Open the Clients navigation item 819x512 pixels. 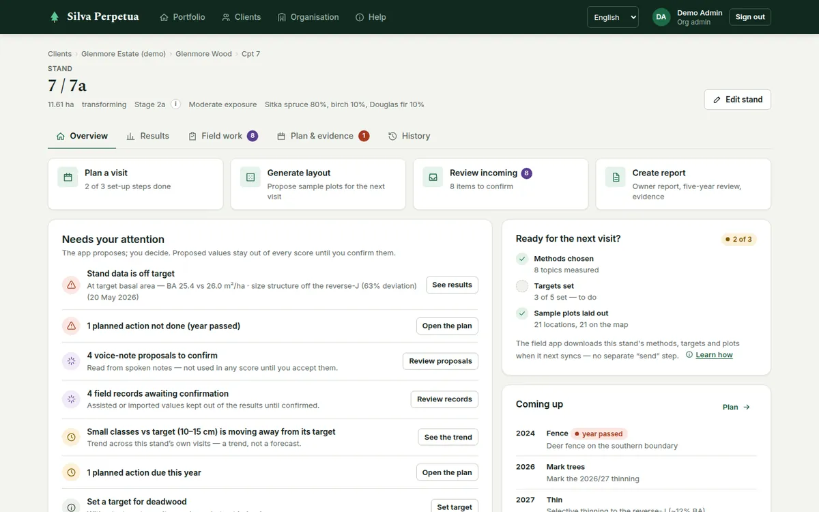pyautogui.click(x=242, y=17)
